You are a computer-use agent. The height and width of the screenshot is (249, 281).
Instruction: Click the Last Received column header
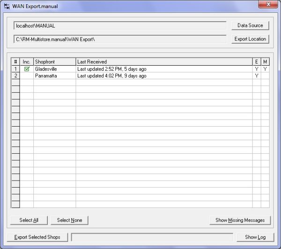[x=164, y=62]
